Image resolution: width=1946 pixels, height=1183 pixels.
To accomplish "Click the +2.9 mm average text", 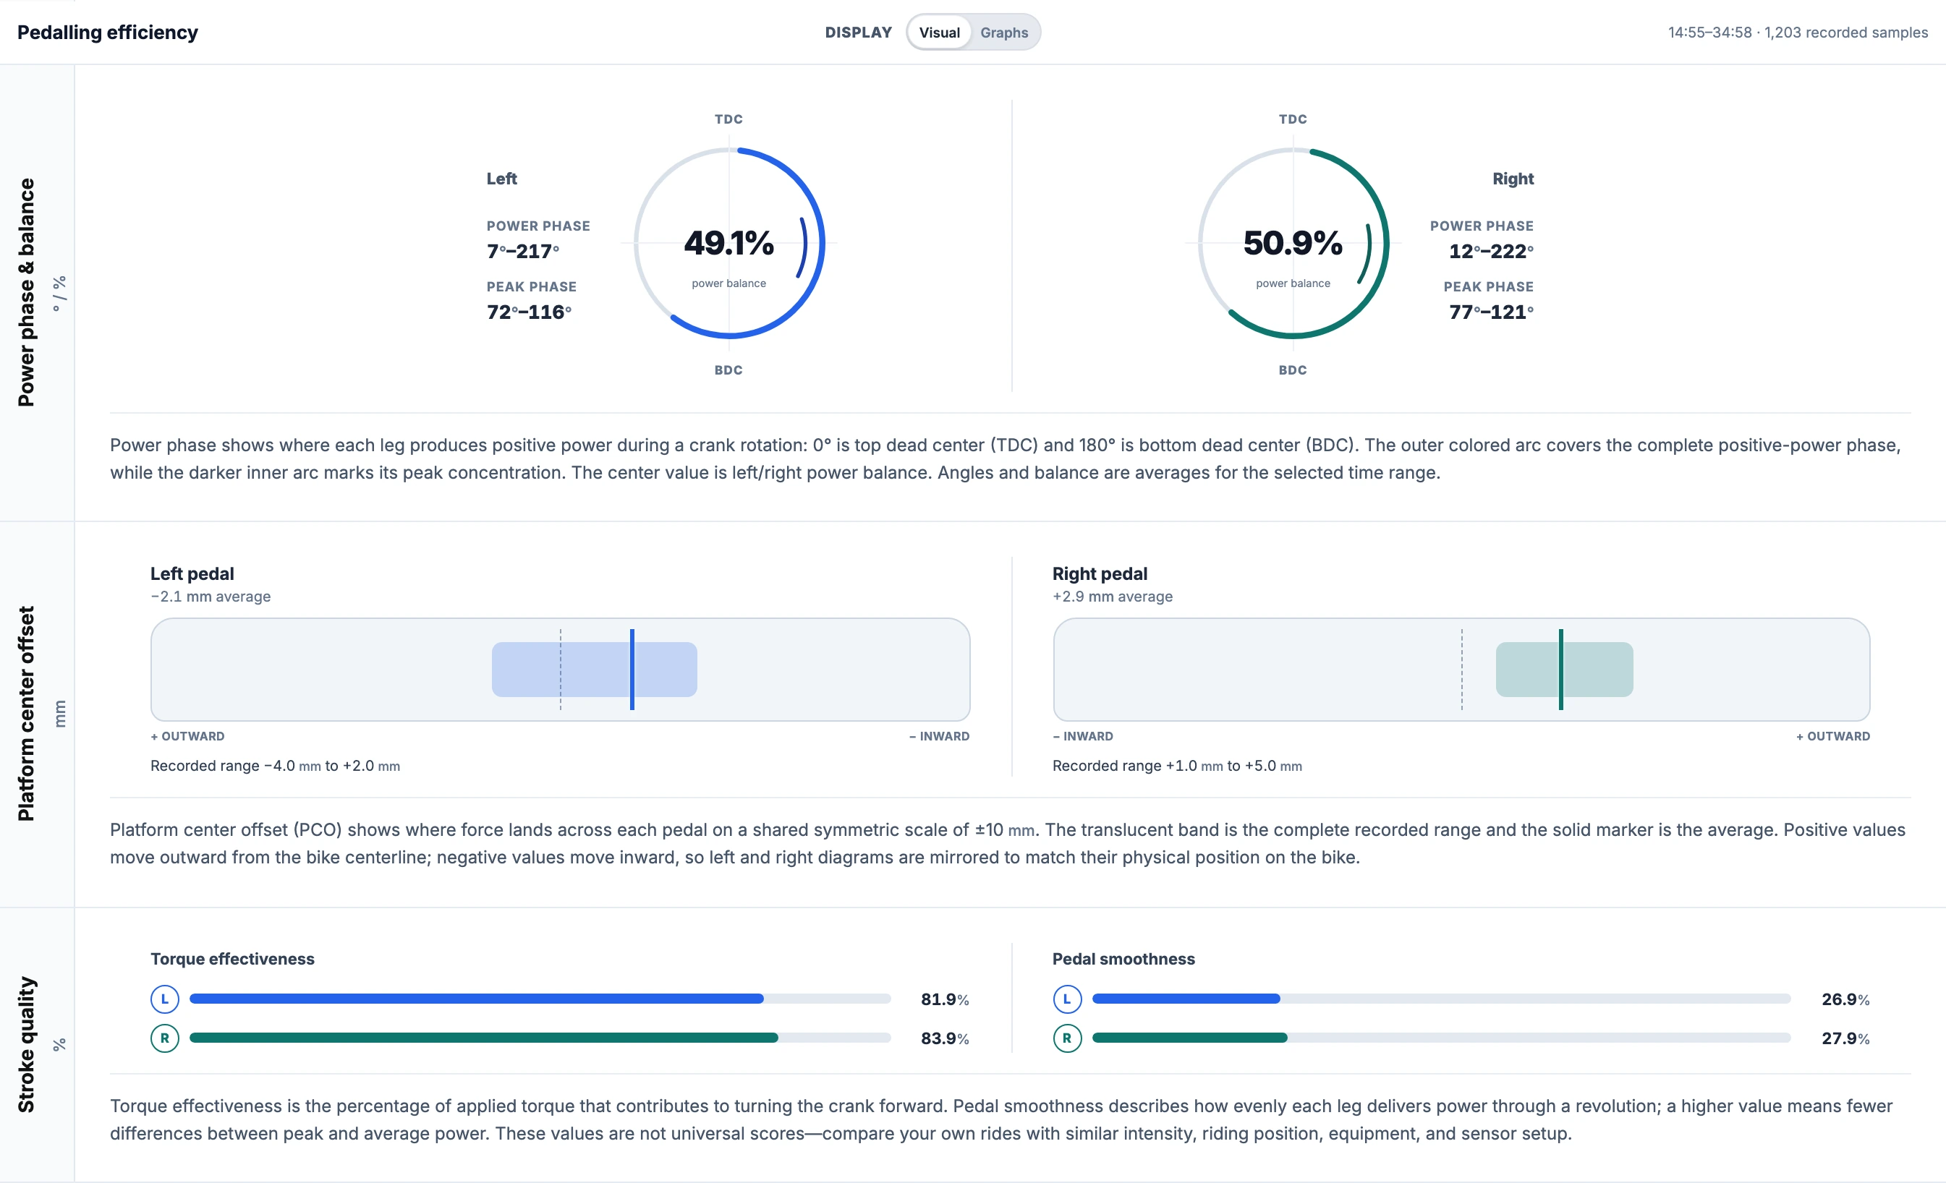I will [1113, 597].
